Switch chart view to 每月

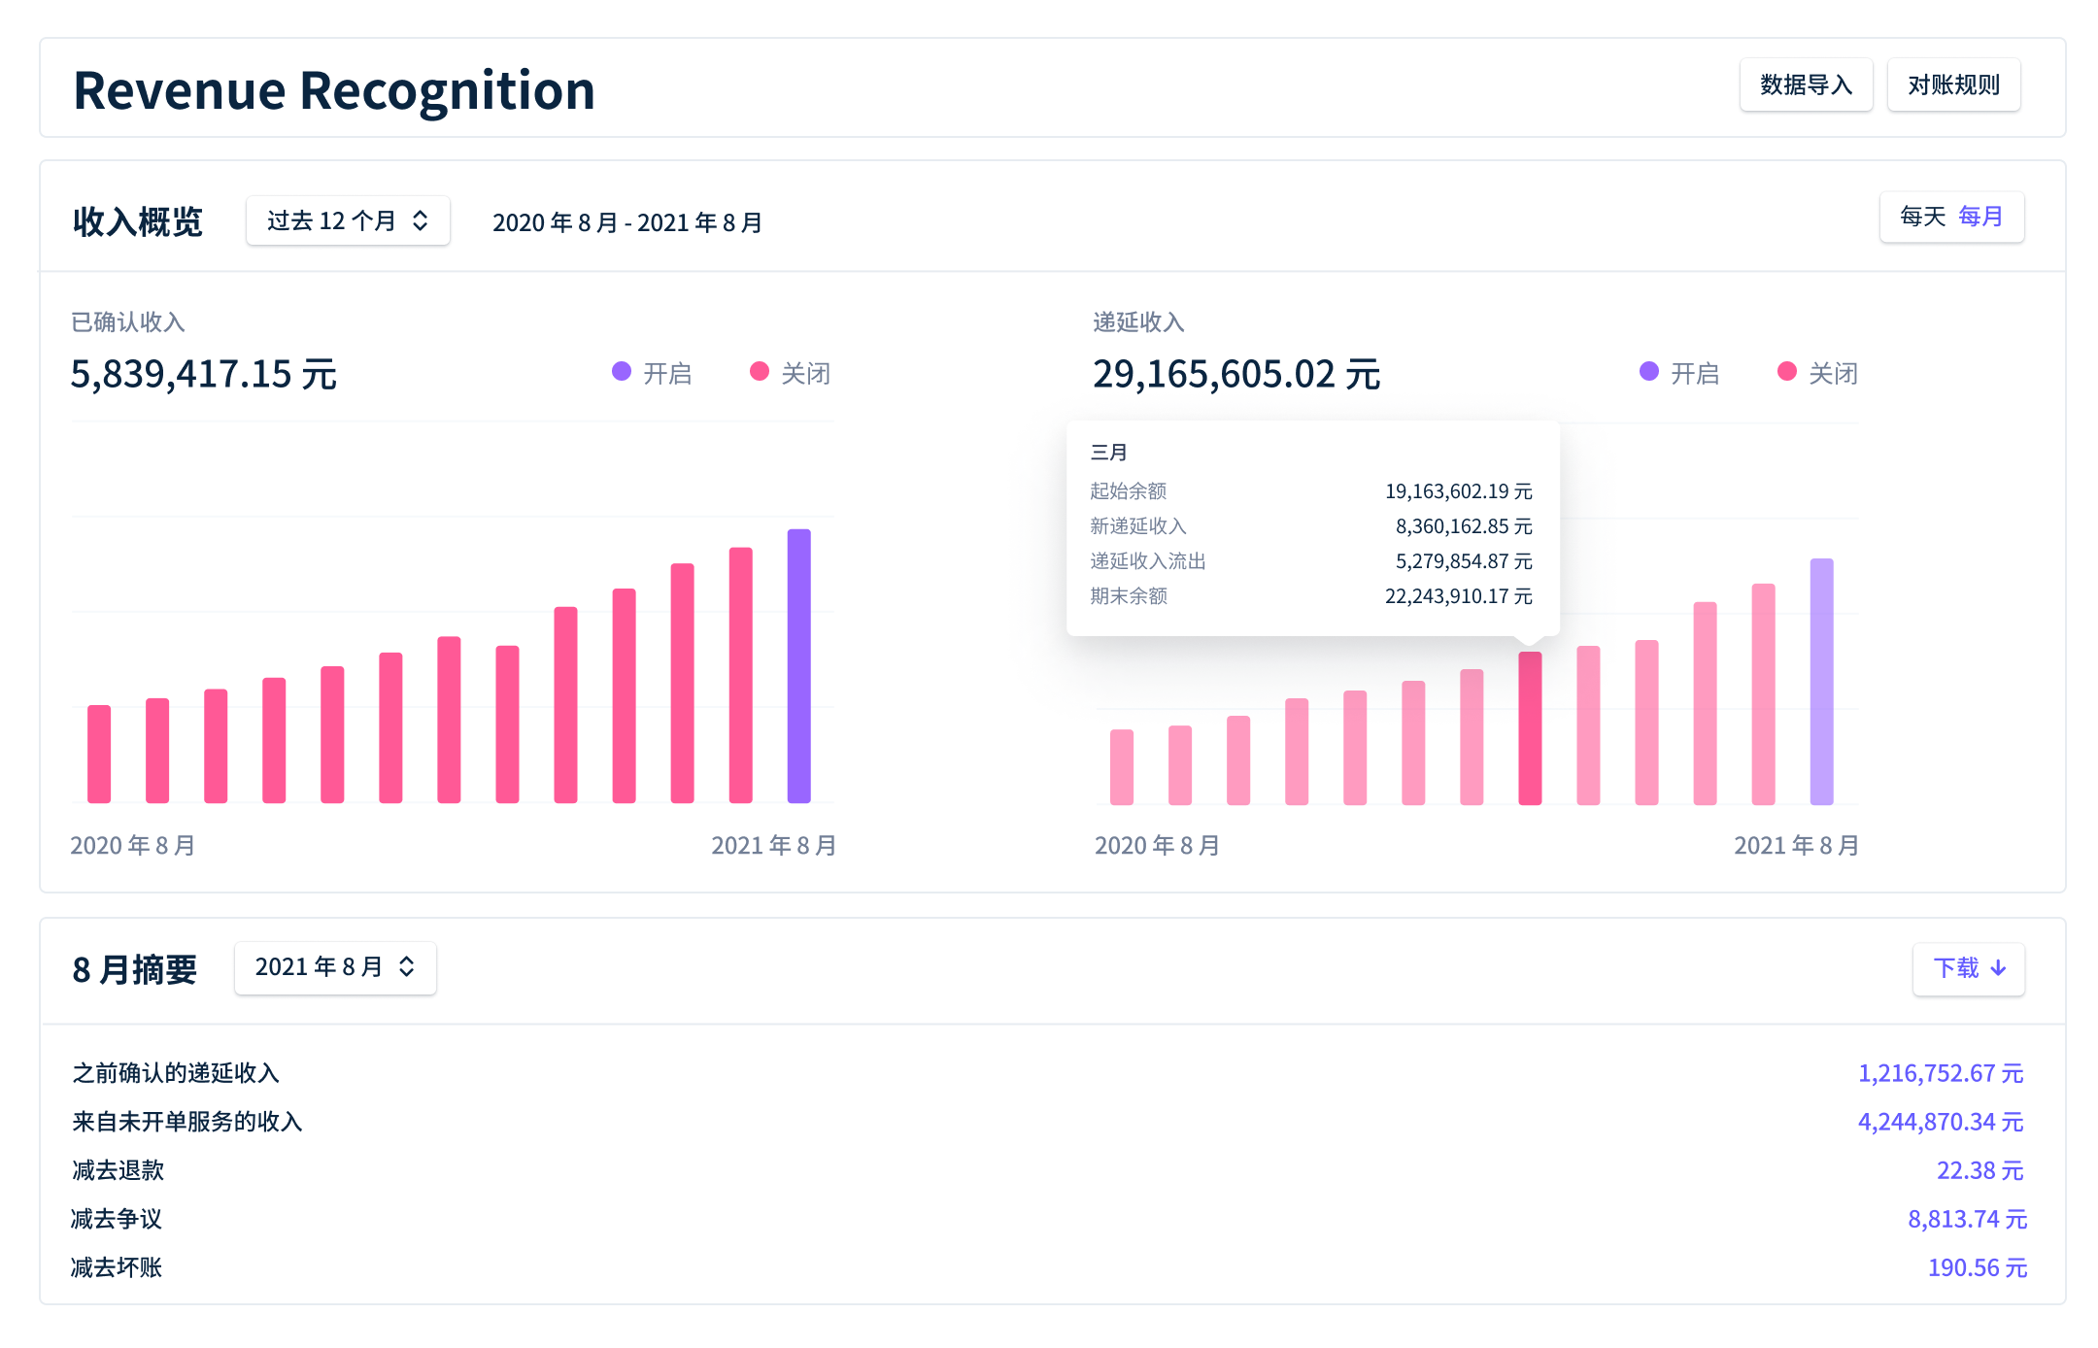click(1980, 217)
